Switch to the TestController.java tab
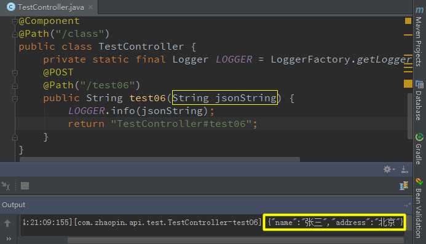Image resolution: width=426 pixels, height=244 pixels. (x=51, y=7)
